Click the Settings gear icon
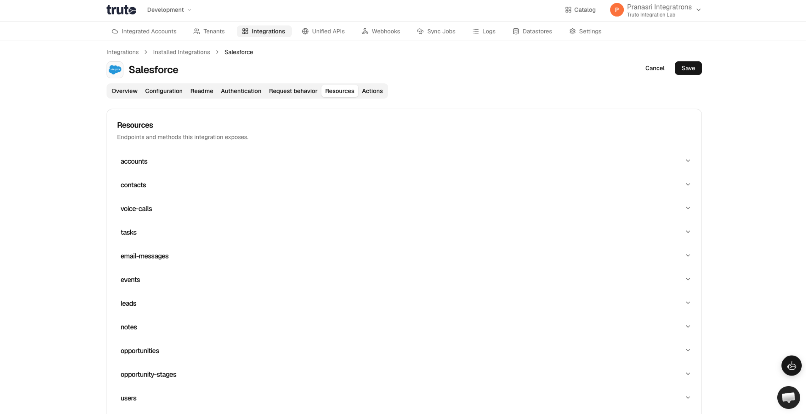The height and width of the screenshot is (414, 806). [x=572, y=31]
